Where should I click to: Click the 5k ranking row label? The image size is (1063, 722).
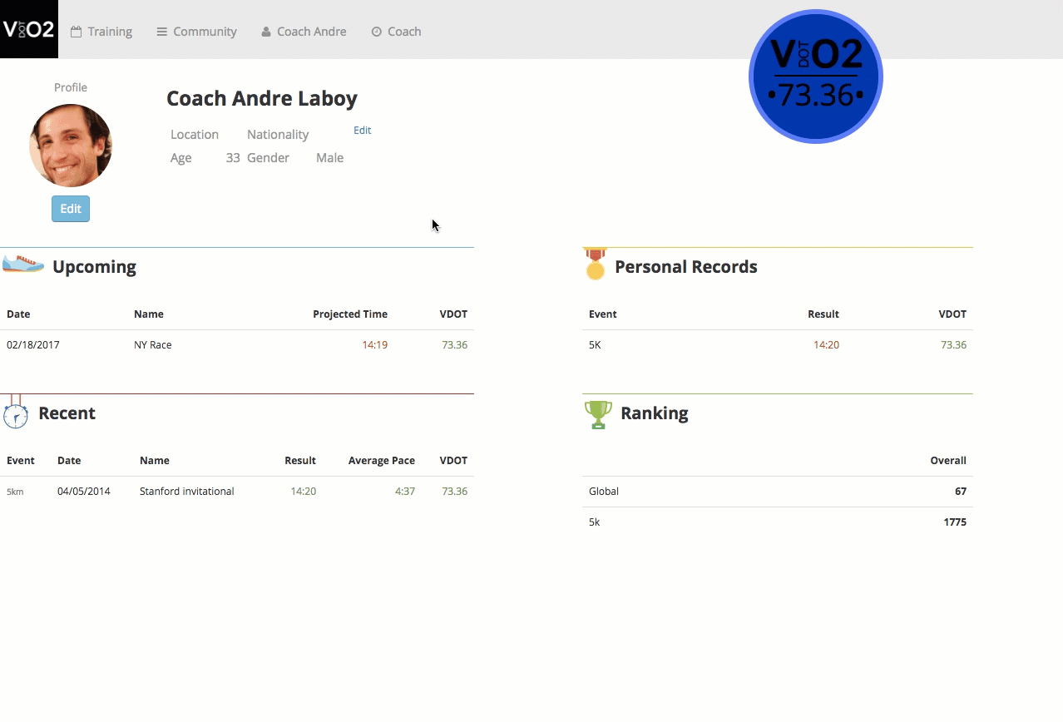coord(594,522)
